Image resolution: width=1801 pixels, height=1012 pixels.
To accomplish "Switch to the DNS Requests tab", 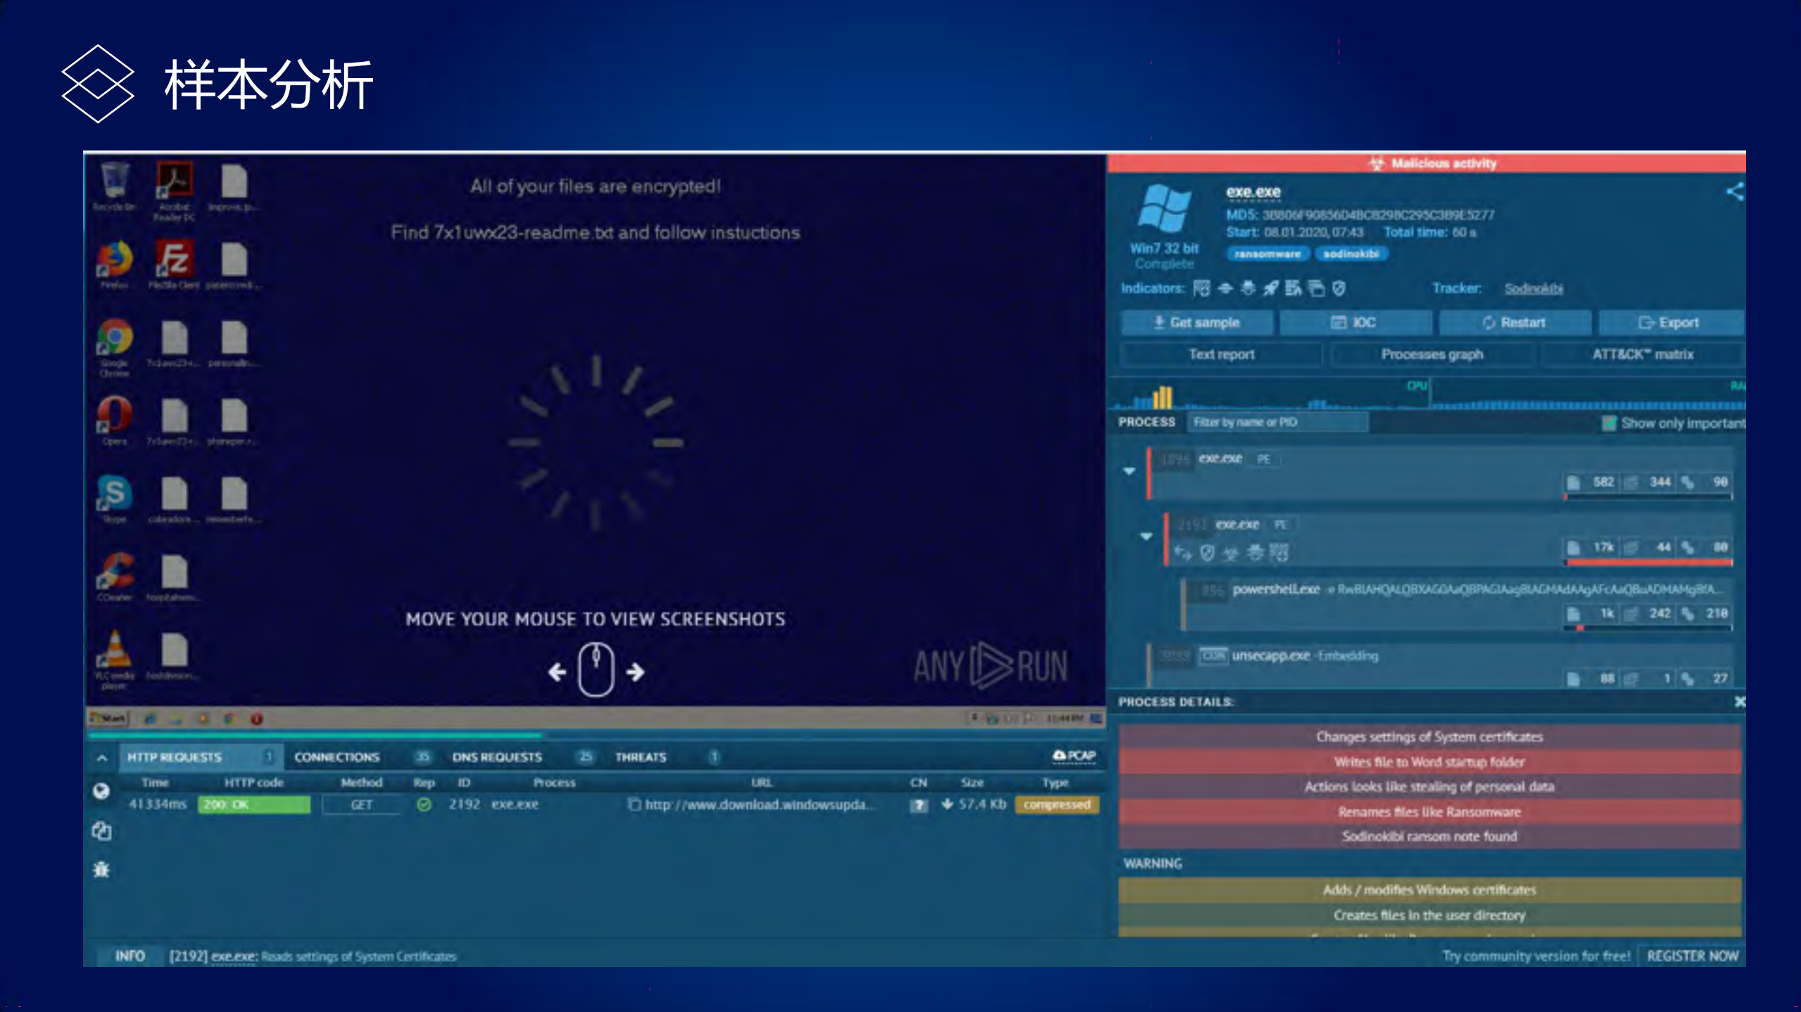I will tap(497, 757).
